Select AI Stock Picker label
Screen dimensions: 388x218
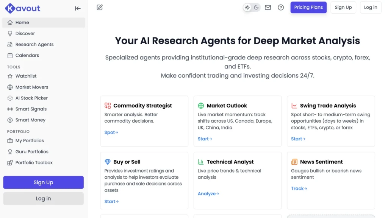tap(31, 98)
